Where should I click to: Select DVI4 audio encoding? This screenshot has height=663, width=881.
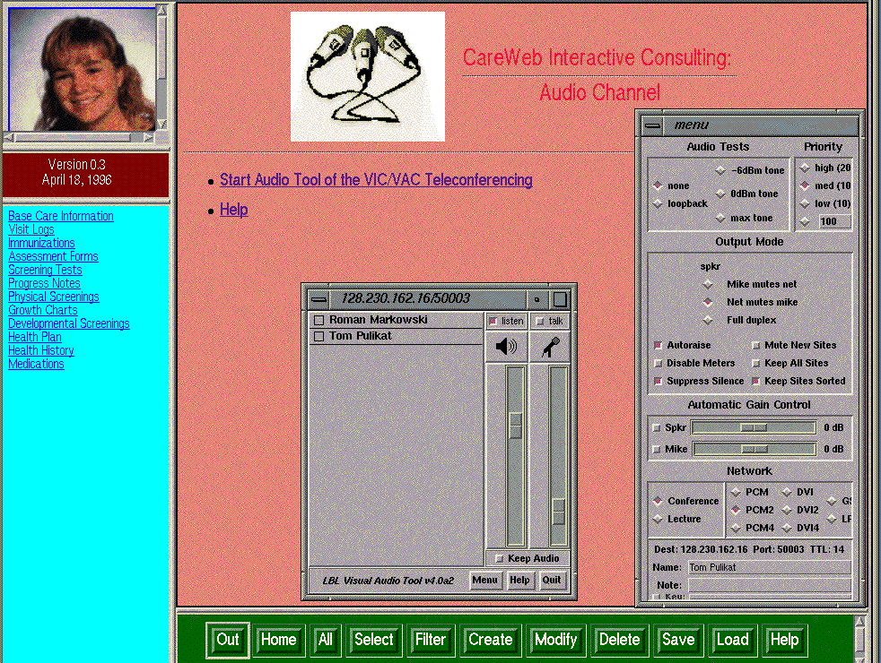(x=787, y=528)
